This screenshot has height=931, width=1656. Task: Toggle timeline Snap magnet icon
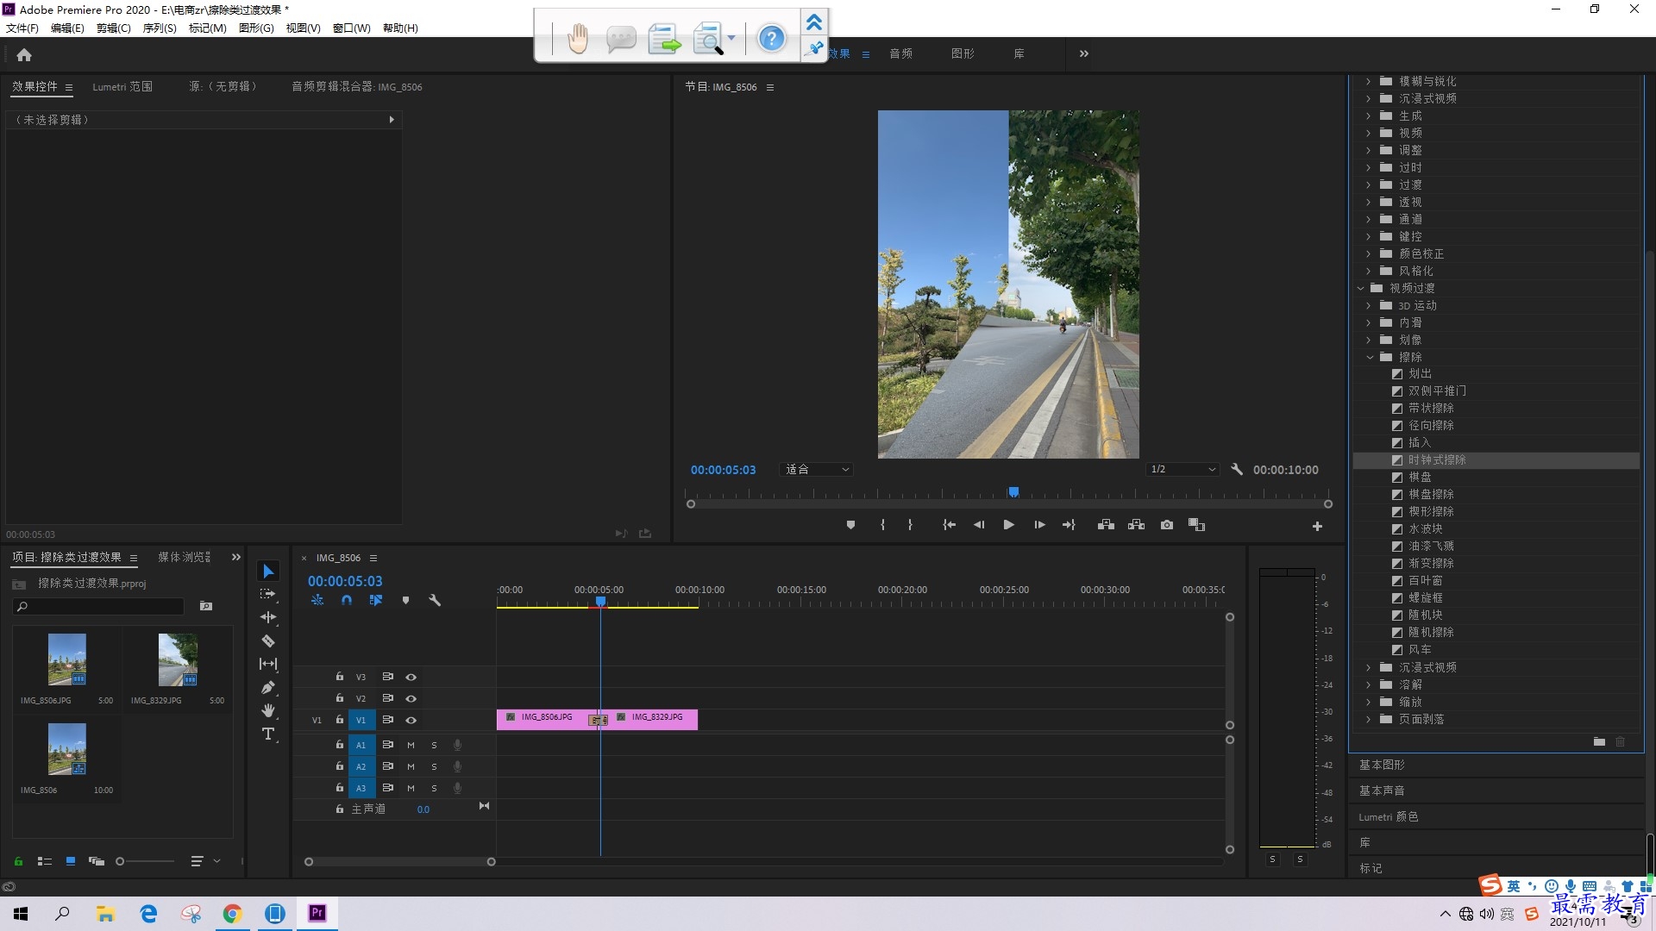(x=347, y=600)
